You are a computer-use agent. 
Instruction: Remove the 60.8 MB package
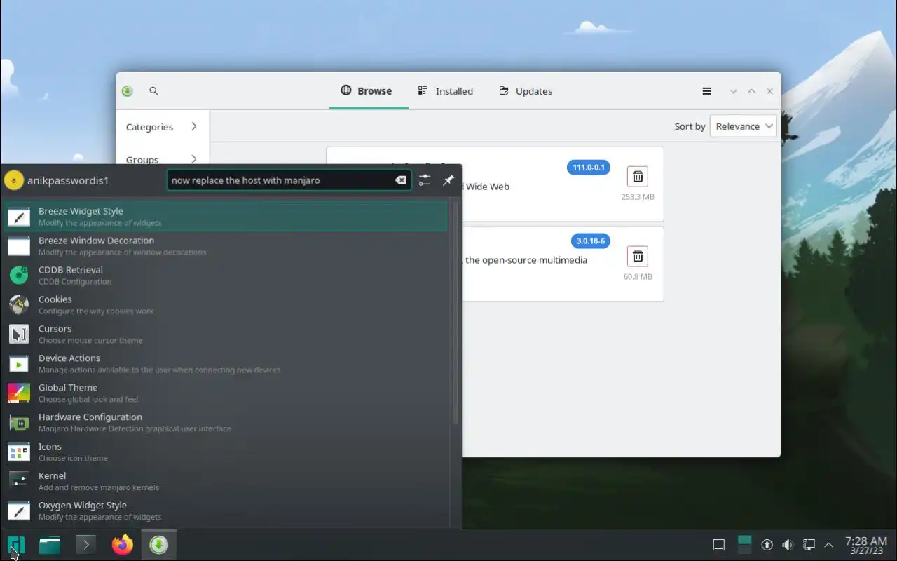pyautogui.click(x=638, y=256)
